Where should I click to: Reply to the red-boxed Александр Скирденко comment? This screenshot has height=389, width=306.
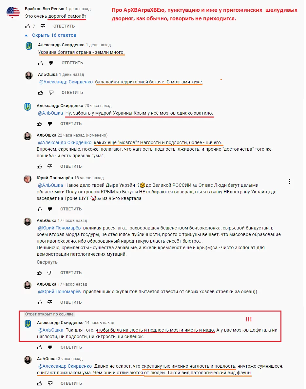coord(71,347)
